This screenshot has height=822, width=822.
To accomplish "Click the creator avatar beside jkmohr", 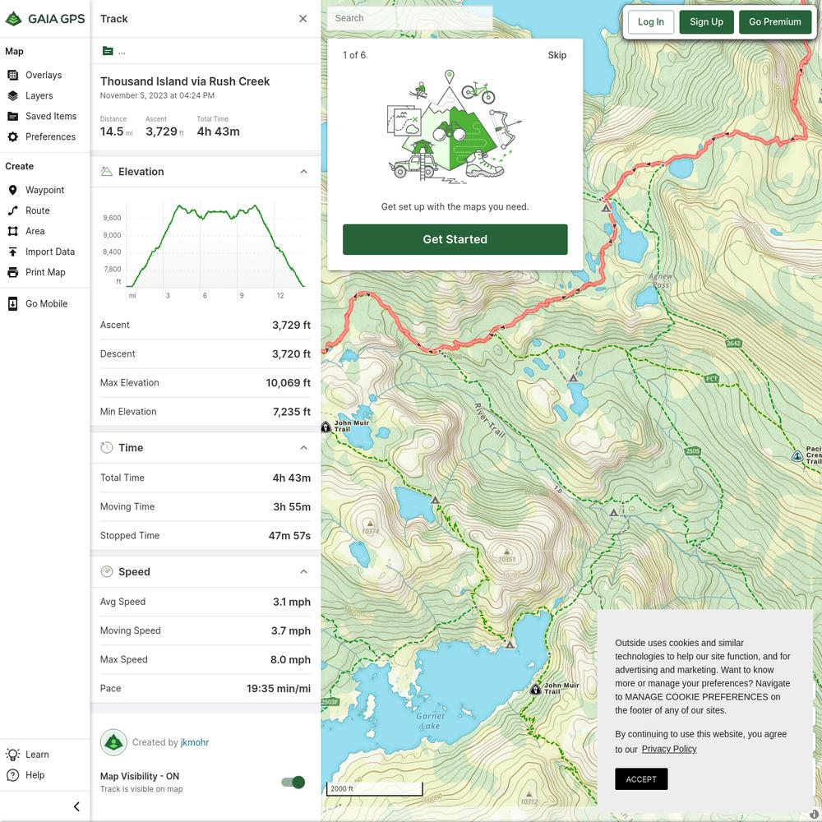I will (x=113, y=741).
